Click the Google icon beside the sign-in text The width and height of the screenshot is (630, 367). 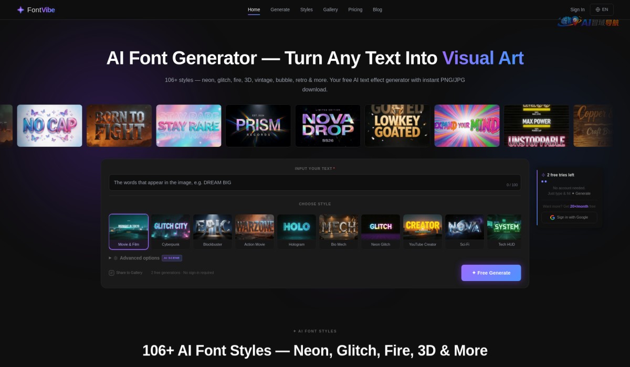click(552, 217)
